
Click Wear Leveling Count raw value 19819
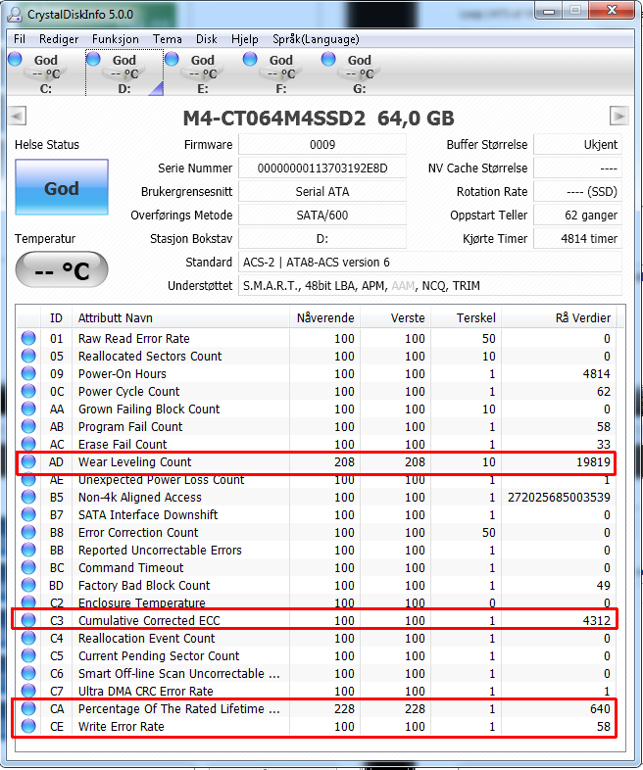pos(593,462)
